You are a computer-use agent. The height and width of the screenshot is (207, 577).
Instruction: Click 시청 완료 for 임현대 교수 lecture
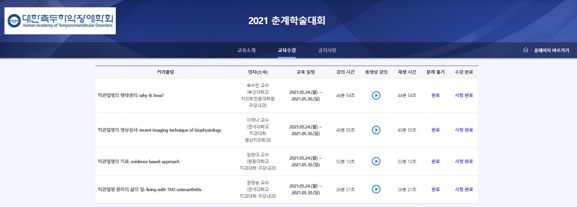[464, 161]
